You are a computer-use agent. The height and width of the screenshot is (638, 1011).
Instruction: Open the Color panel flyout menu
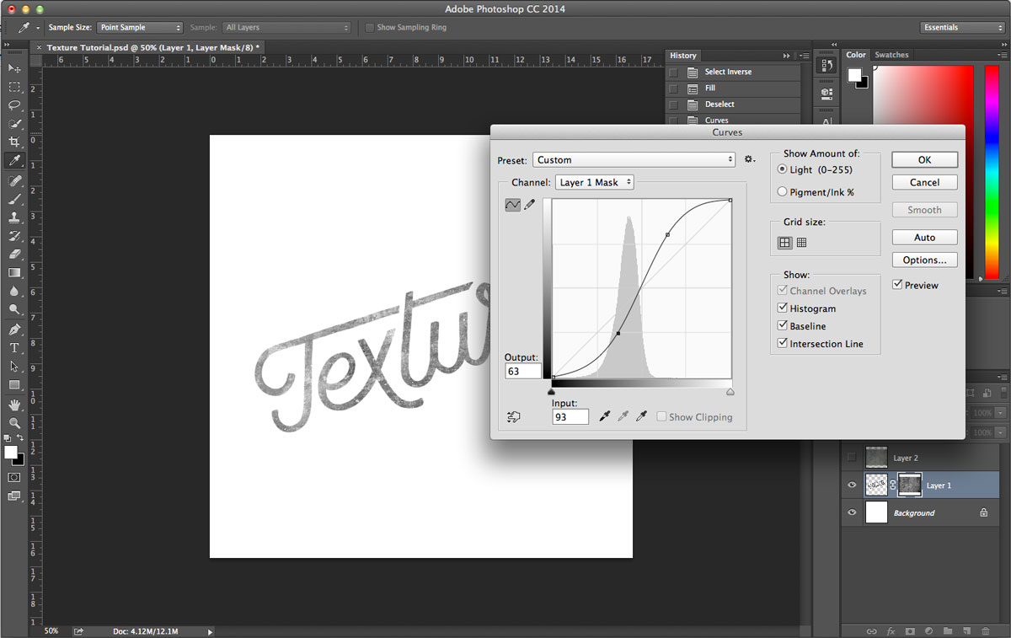click(x=1001, y=56)
